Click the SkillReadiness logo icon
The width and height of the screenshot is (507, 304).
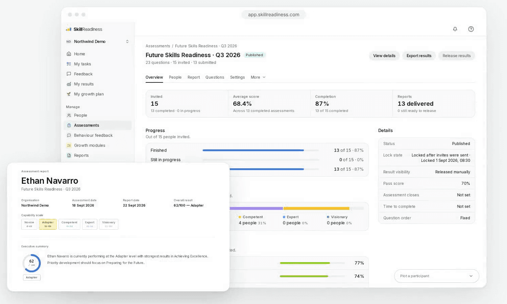[69, 29]
